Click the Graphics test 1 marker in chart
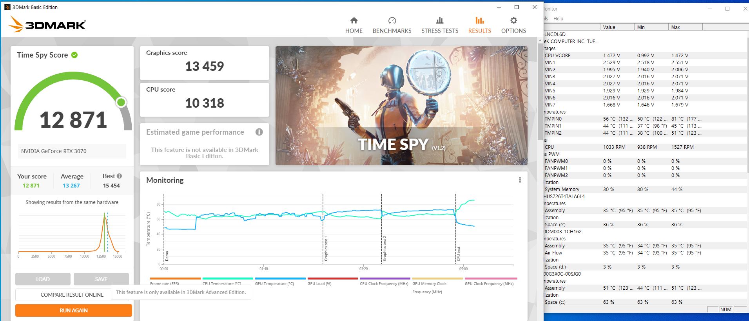749x321 pixels. click(326, 249)
